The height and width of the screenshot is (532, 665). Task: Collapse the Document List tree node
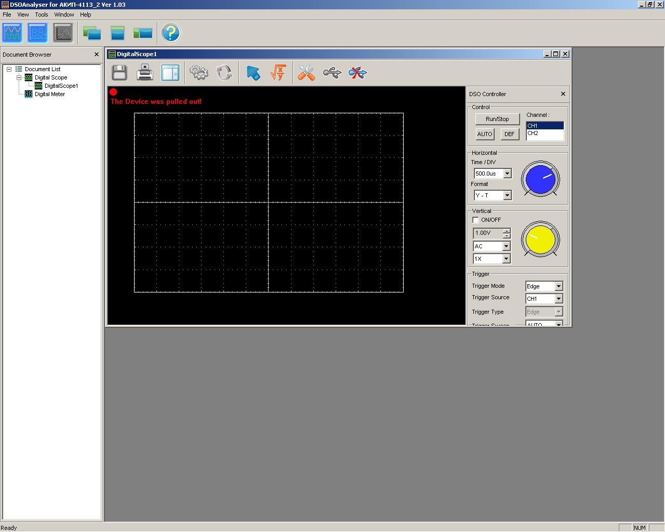(x=9, y=69)
